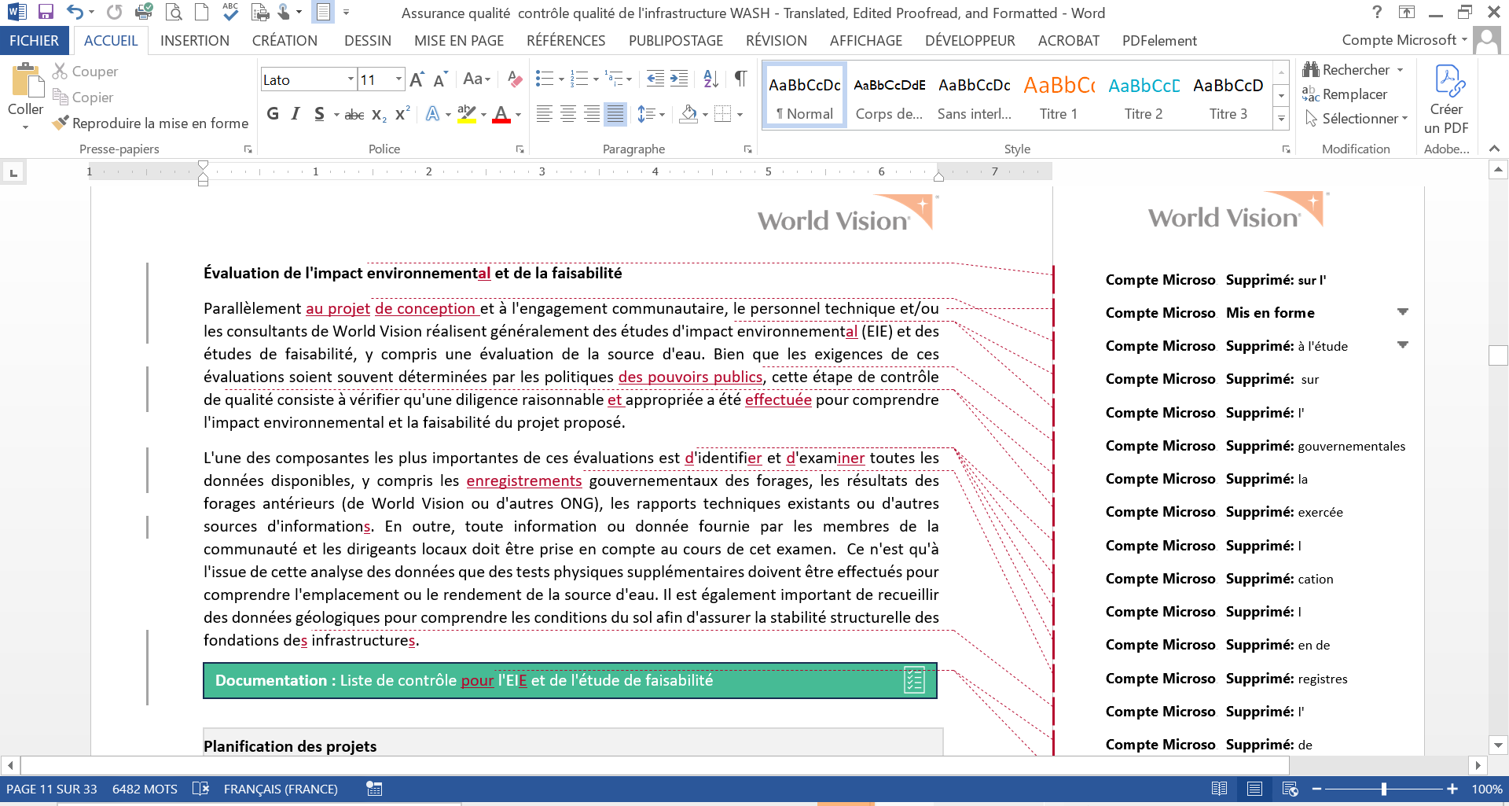Run spelling check from the quick access toolbar
Screen dimensions: 1509x806
click(230, 12)
